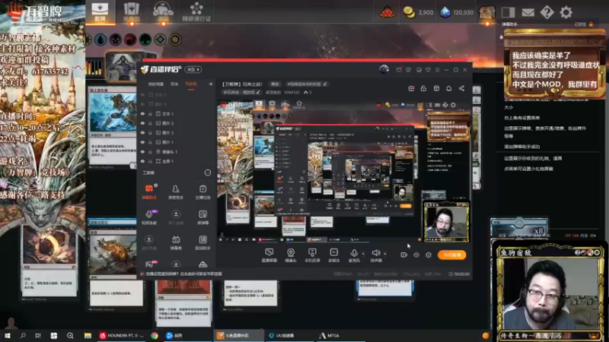Toggle visibility eye of 图片 1 source
Viewport: 609px width, 342px height.
pyautogui.click(x=142, y=142)
